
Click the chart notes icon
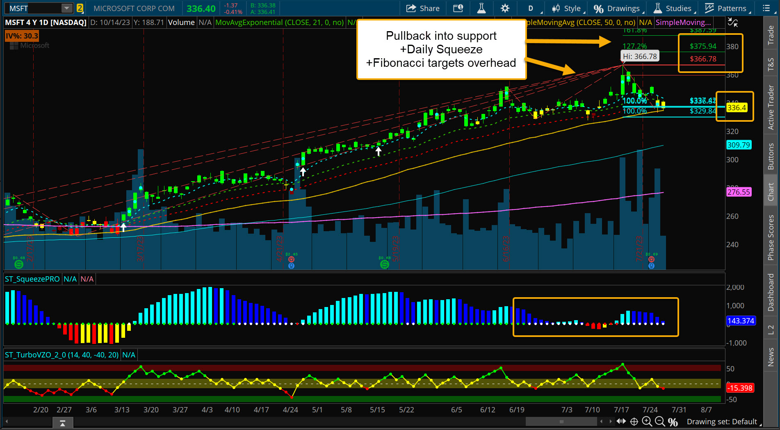(458, 8)
